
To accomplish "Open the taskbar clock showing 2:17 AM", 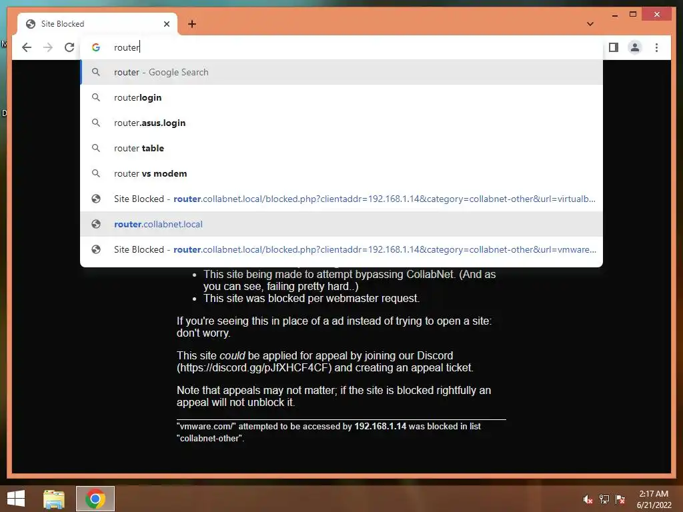I will [x=654, y=499].
